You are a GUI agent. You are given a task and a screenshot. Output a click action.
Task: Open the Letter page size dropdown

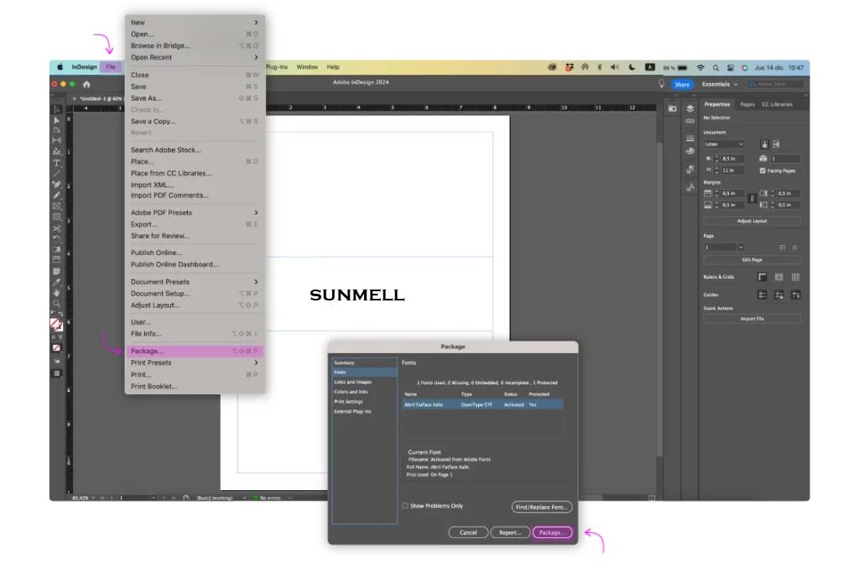(x=724, y=144)
